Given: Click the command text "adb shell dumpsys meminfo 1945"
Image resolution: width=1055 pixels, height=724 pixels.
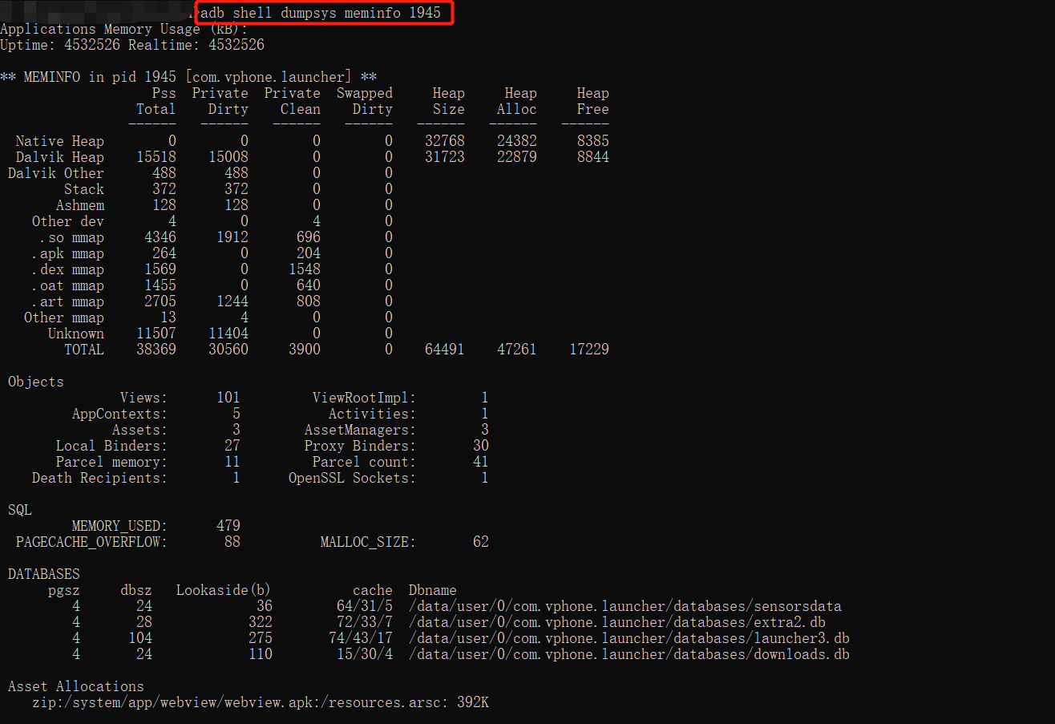Looking at the screenshot, I should tap(321, 14).
